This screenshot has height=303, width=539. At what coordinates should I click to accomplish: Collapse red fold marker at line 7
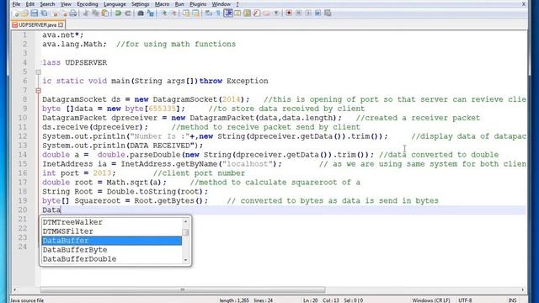click(x=38, y=90)
